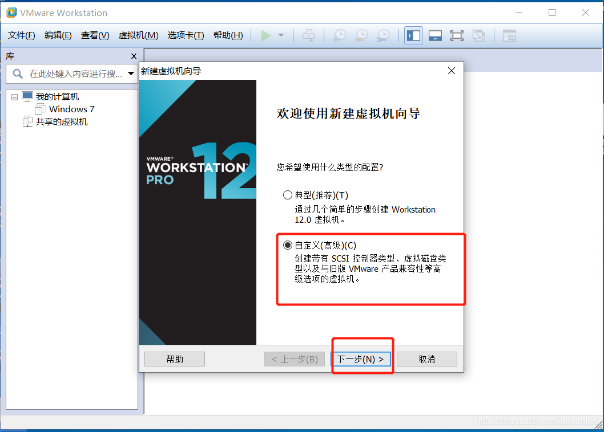Click the green power on play icon
This screenshot has height=432, width=604.
pos(266,35)
